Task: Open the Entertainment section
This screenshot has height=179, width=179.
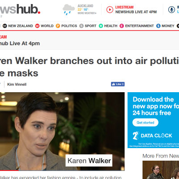Action: click(x=139, y=26)
